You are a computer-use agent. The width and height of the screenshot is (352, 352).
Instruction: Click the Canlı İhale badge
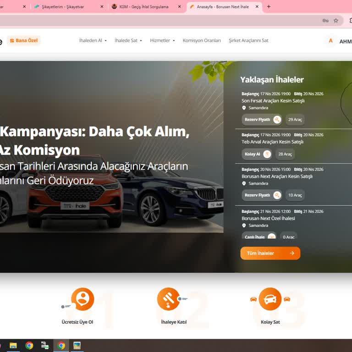259,236
